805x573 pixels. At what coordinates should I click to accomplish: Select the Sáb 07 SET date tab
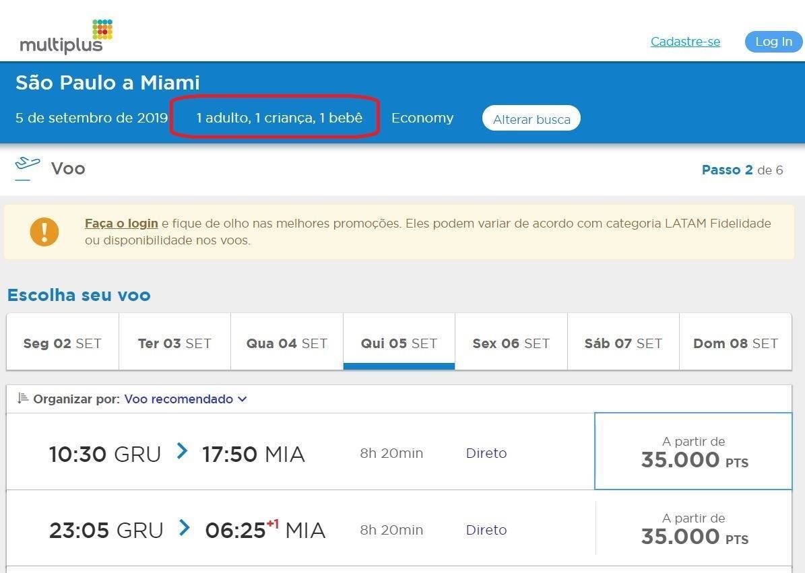(x=623, y=341)
